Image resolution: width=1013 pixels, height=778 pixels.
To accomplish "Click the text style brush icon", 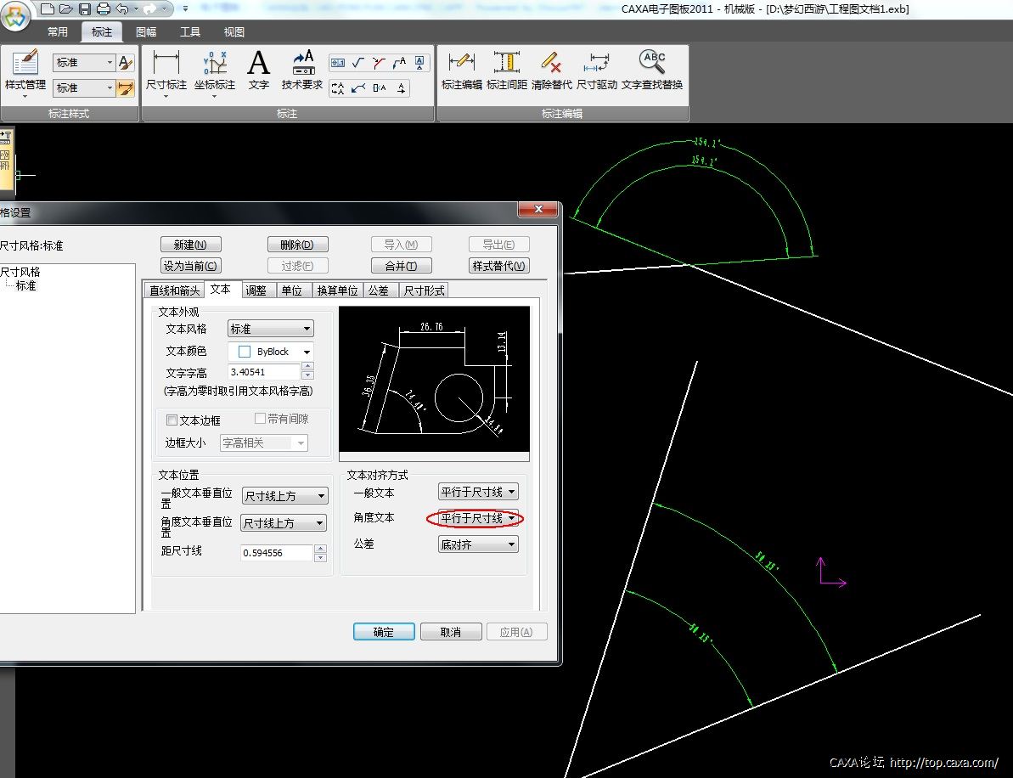I will pyautogui.click(x=126, y=63).
